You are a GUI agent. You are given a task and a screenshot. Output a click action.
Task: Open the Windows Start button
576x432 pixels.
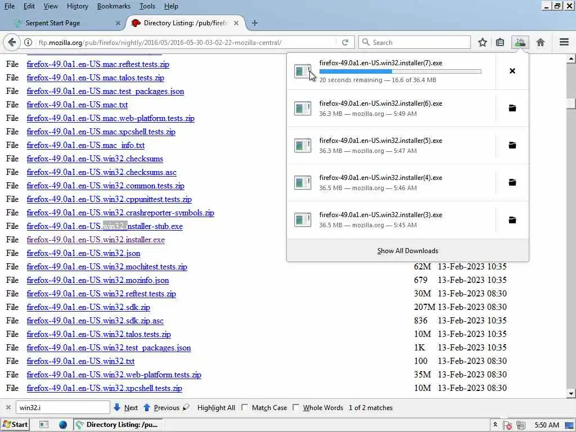[15, 425]
